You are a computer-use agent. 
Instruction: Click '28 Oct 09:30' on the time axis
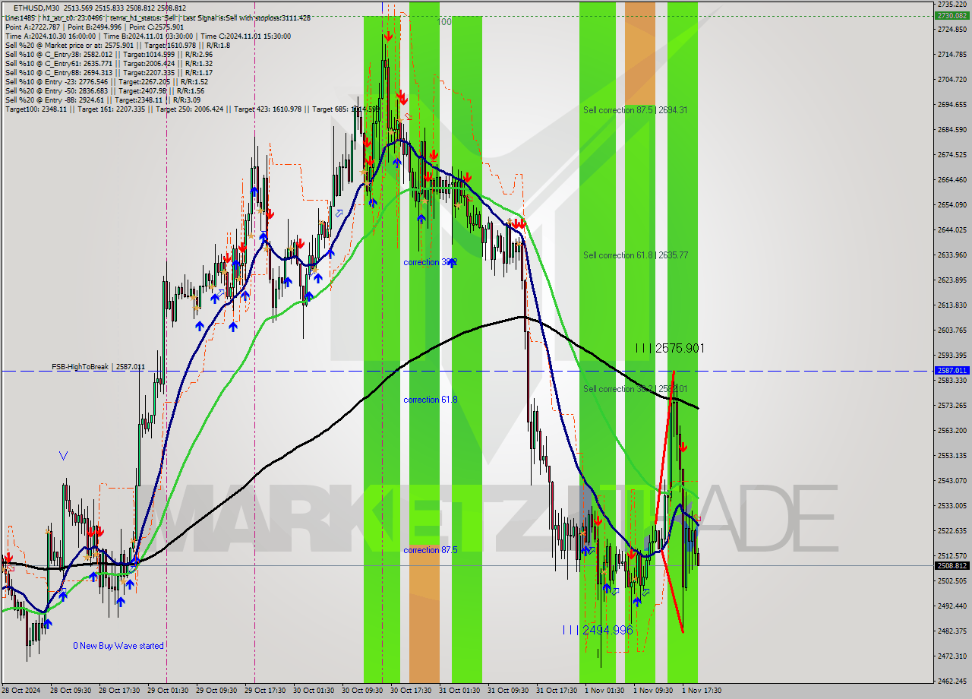click(70, 691)
